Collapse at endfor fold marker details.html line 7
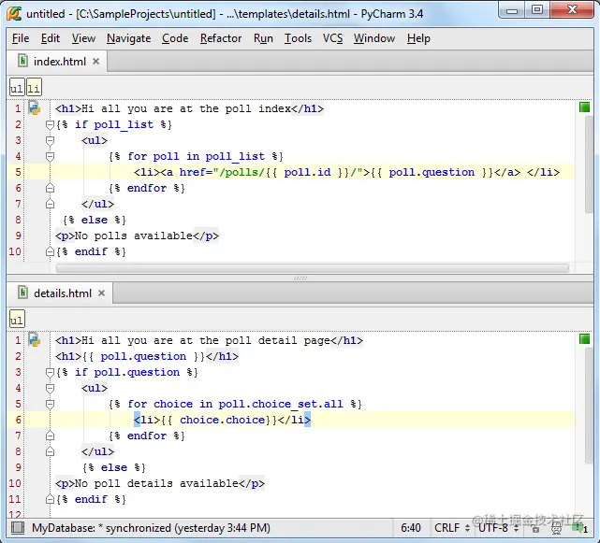The width and height of the screenshot is (600, 543). [50, 436]
